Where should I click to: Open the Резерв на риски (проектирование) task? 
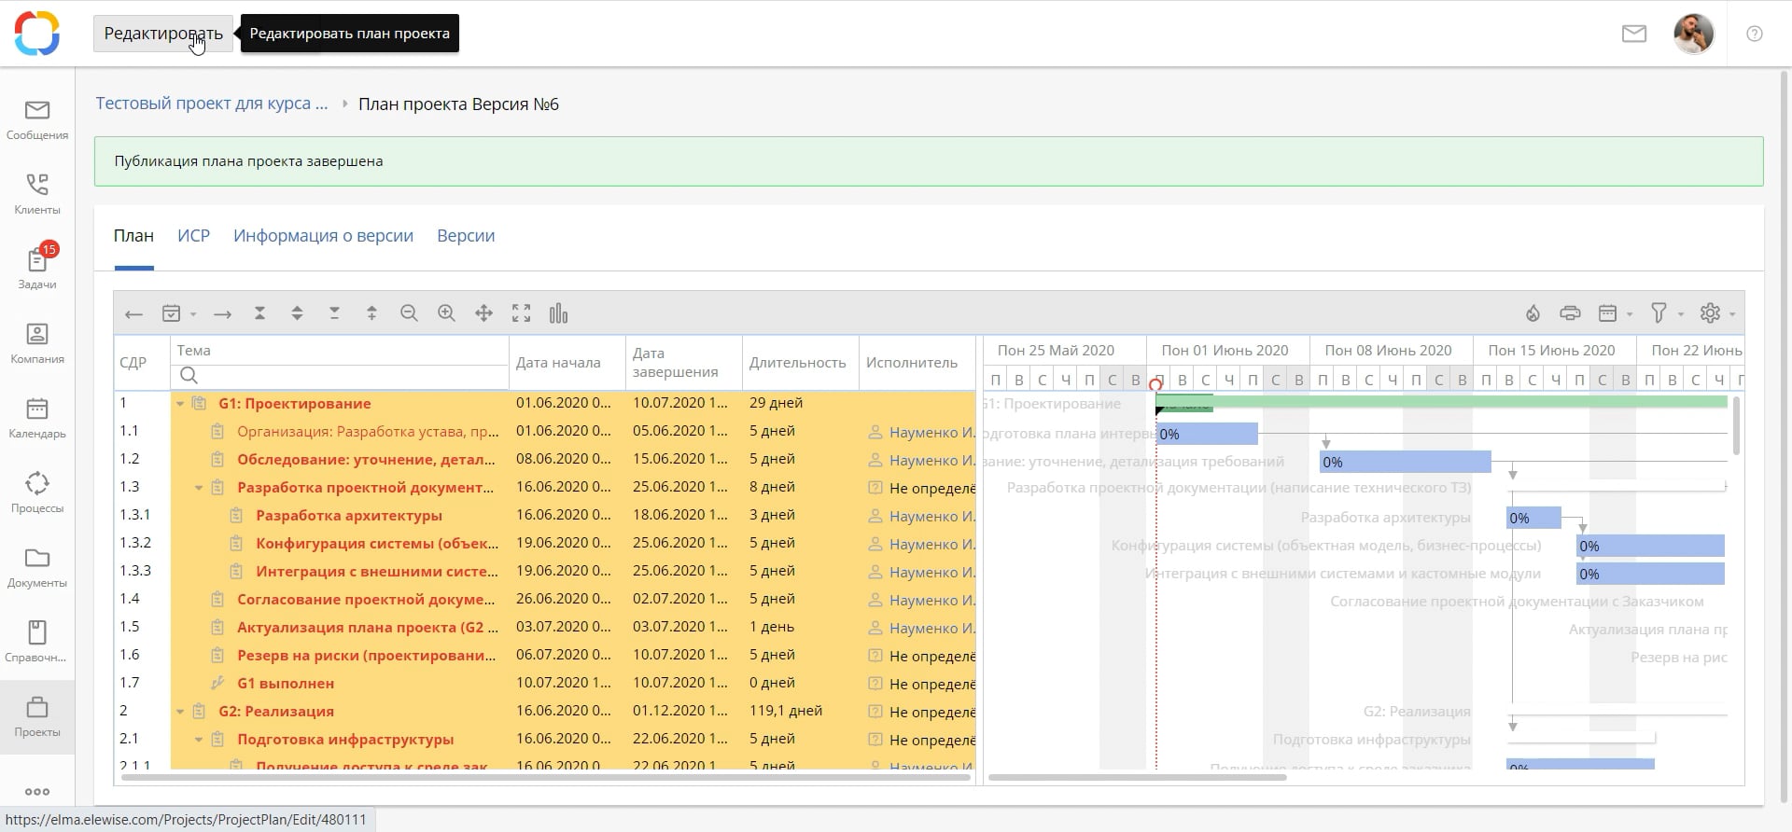click(367, 655)
